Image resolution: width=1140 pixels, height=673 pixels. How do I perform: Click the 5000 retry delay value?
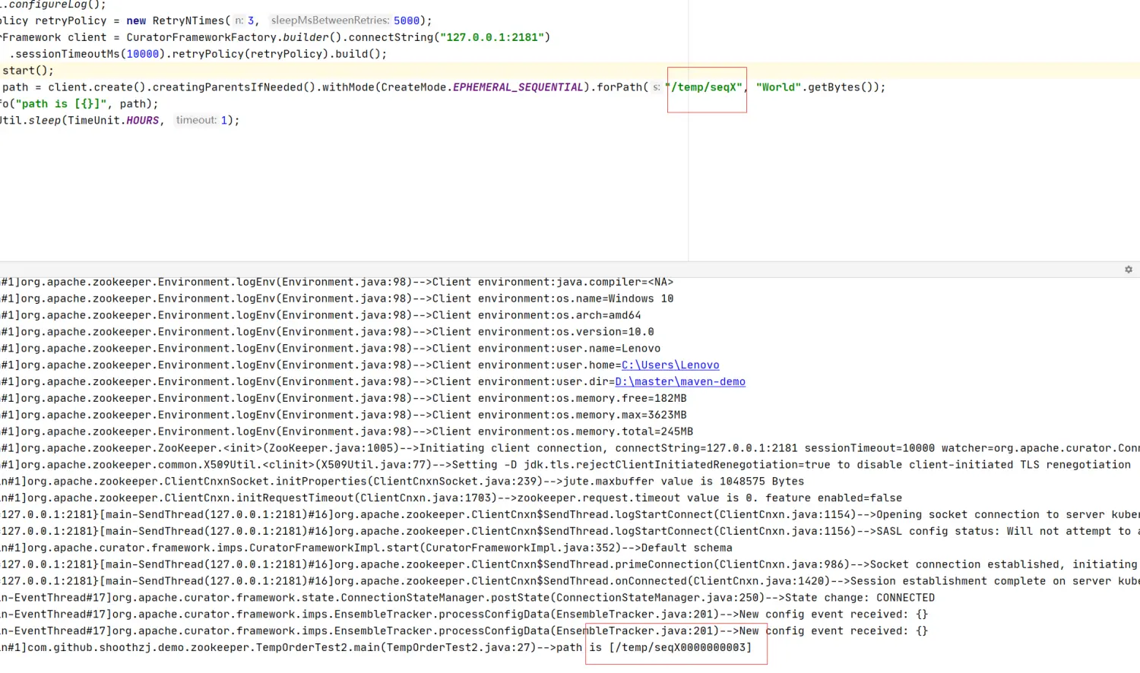pos(407,21)
